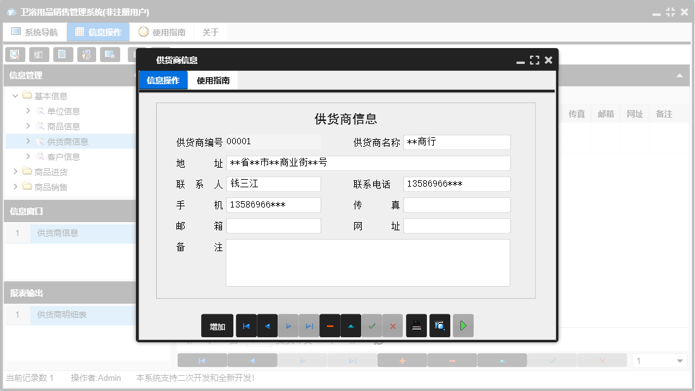Open the print icon in the supplier dialog
The width and height of the screenshot is (695, 391).
[x=416, y=325]
